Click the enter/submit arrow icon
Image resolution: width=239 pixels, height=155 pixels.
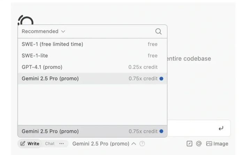(x=221, y=129)
